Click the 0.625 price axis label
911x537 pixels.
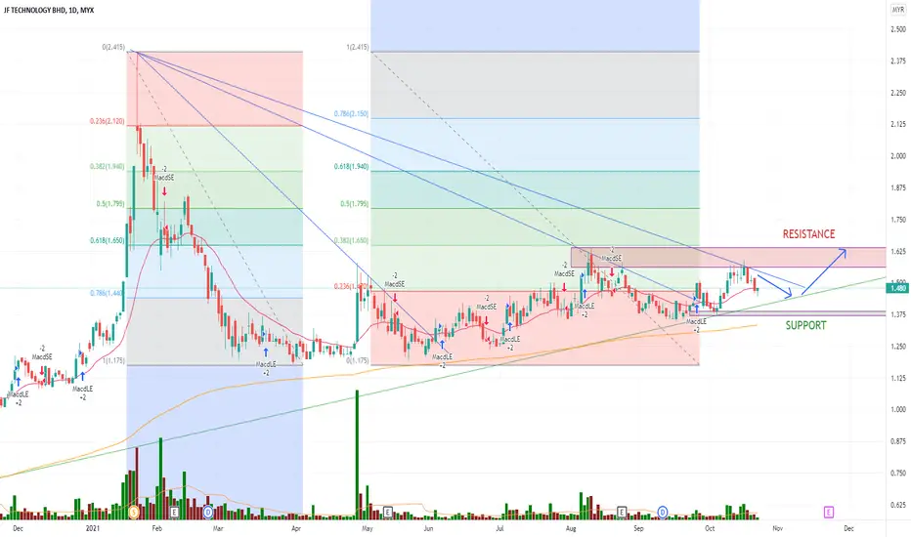(898, 505)
